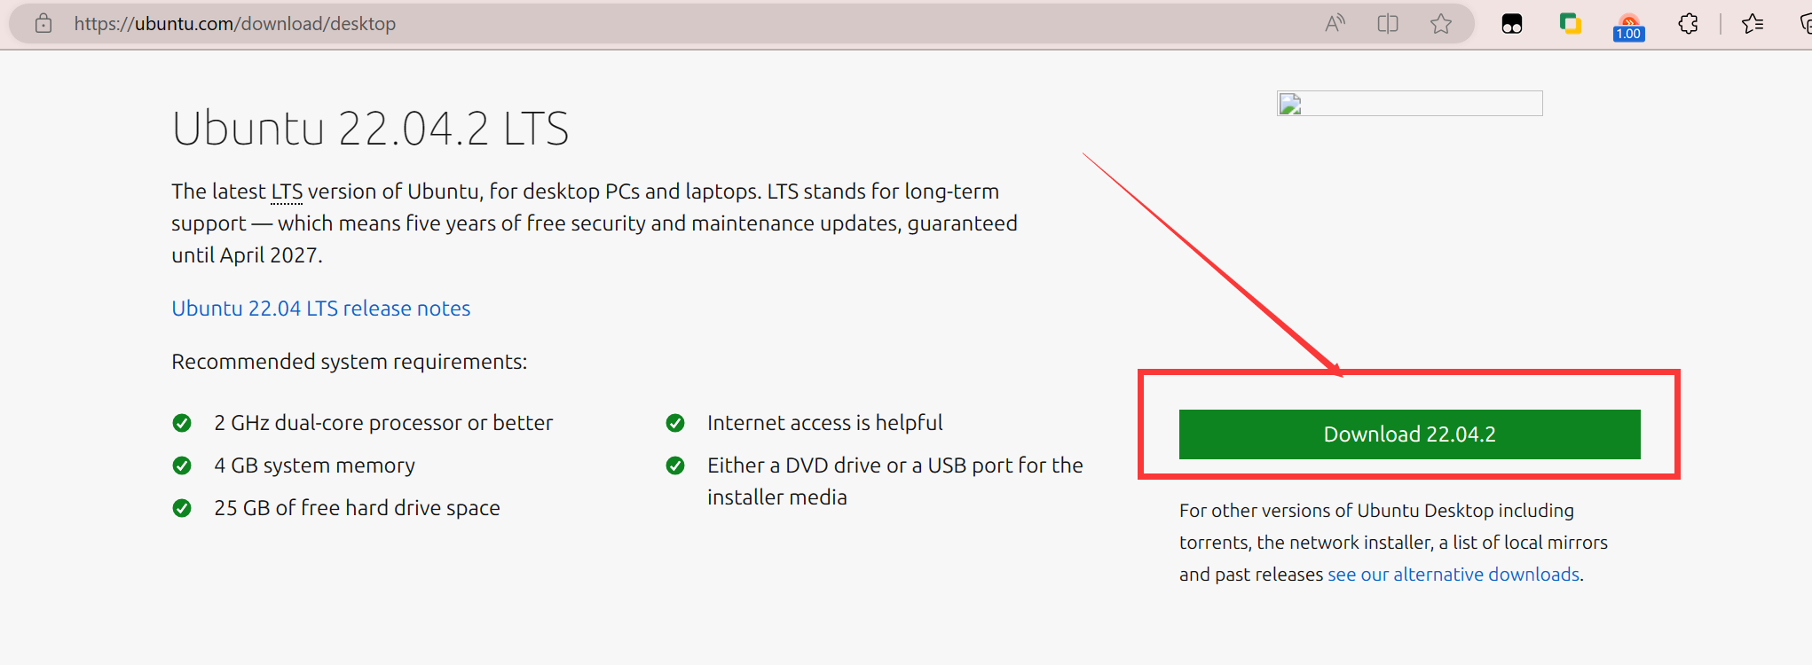Open the Tampermonkey extension icon
The height and width of the screenshot is (665, 1812).
pos(1512,24)
